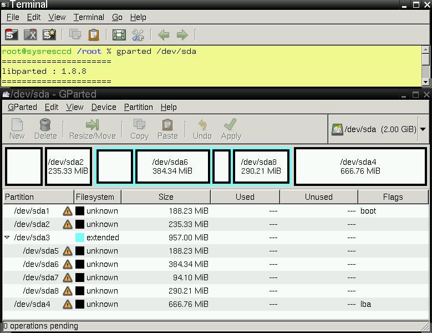The image size is (432, 333).
Task: Click warning icon on /dev/sda4 row
Action: [68, 304]
